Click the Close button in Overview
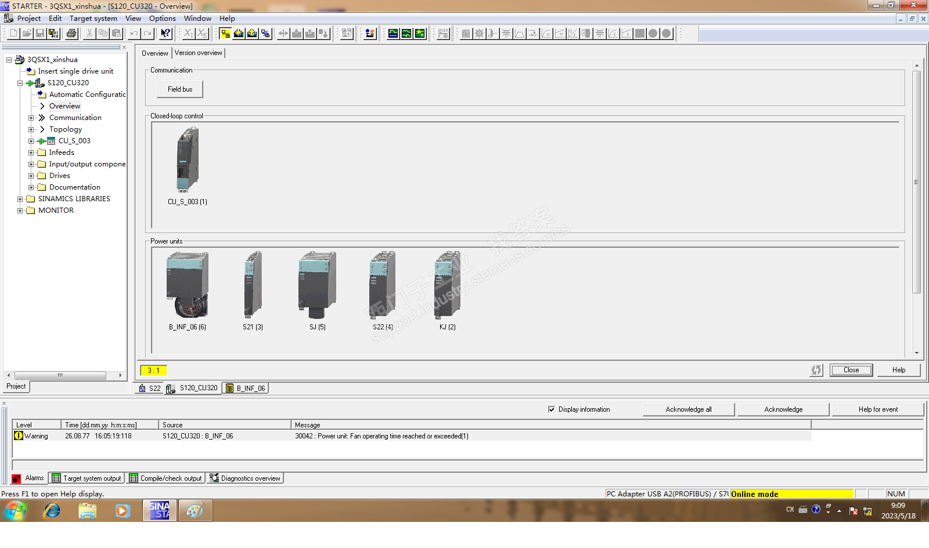This screenshot has width=929, height=548. coord(851,370)
